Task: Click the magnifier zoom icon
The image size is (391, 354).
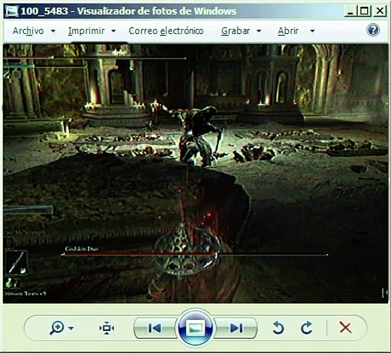Action: coord(57,328)
